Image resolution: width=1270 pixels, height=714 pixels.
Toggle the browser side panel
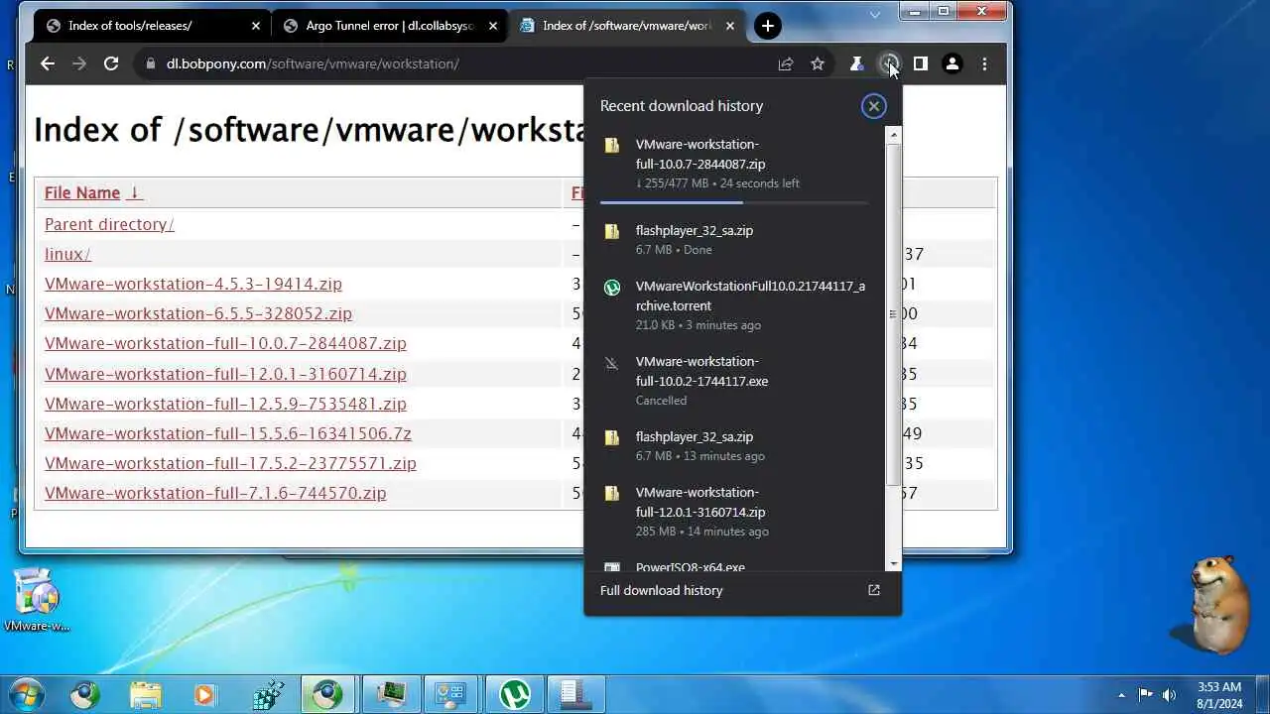(921, 63)
